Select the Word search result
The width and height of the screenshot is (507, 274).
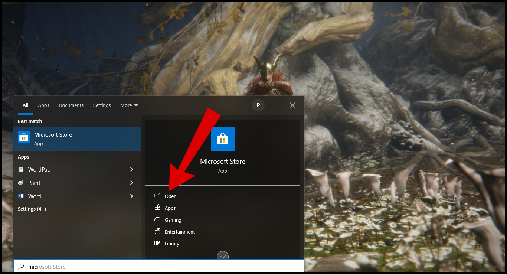(77, 196)
